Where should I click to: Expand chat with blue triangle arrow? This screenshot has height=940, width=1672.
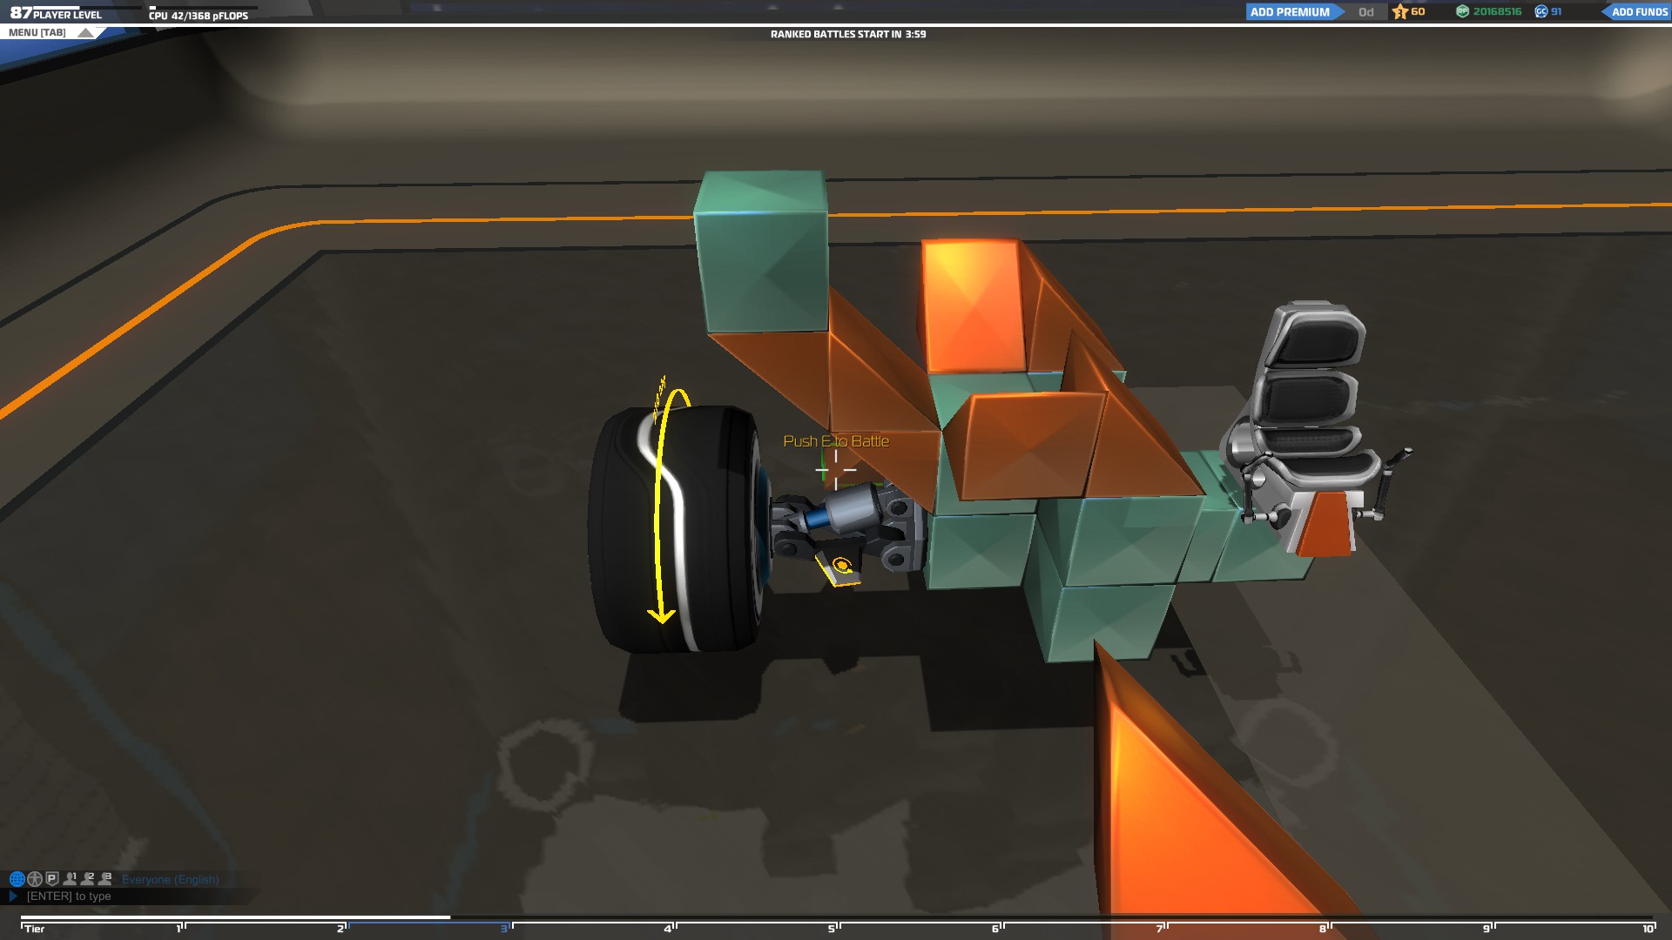[13, 896]
